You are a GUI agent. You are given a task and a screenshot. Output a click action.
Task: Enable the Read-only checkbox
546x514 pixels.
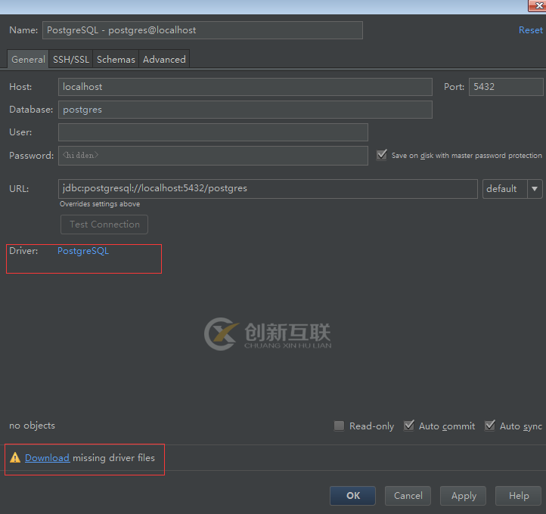[x=339, y=426]
